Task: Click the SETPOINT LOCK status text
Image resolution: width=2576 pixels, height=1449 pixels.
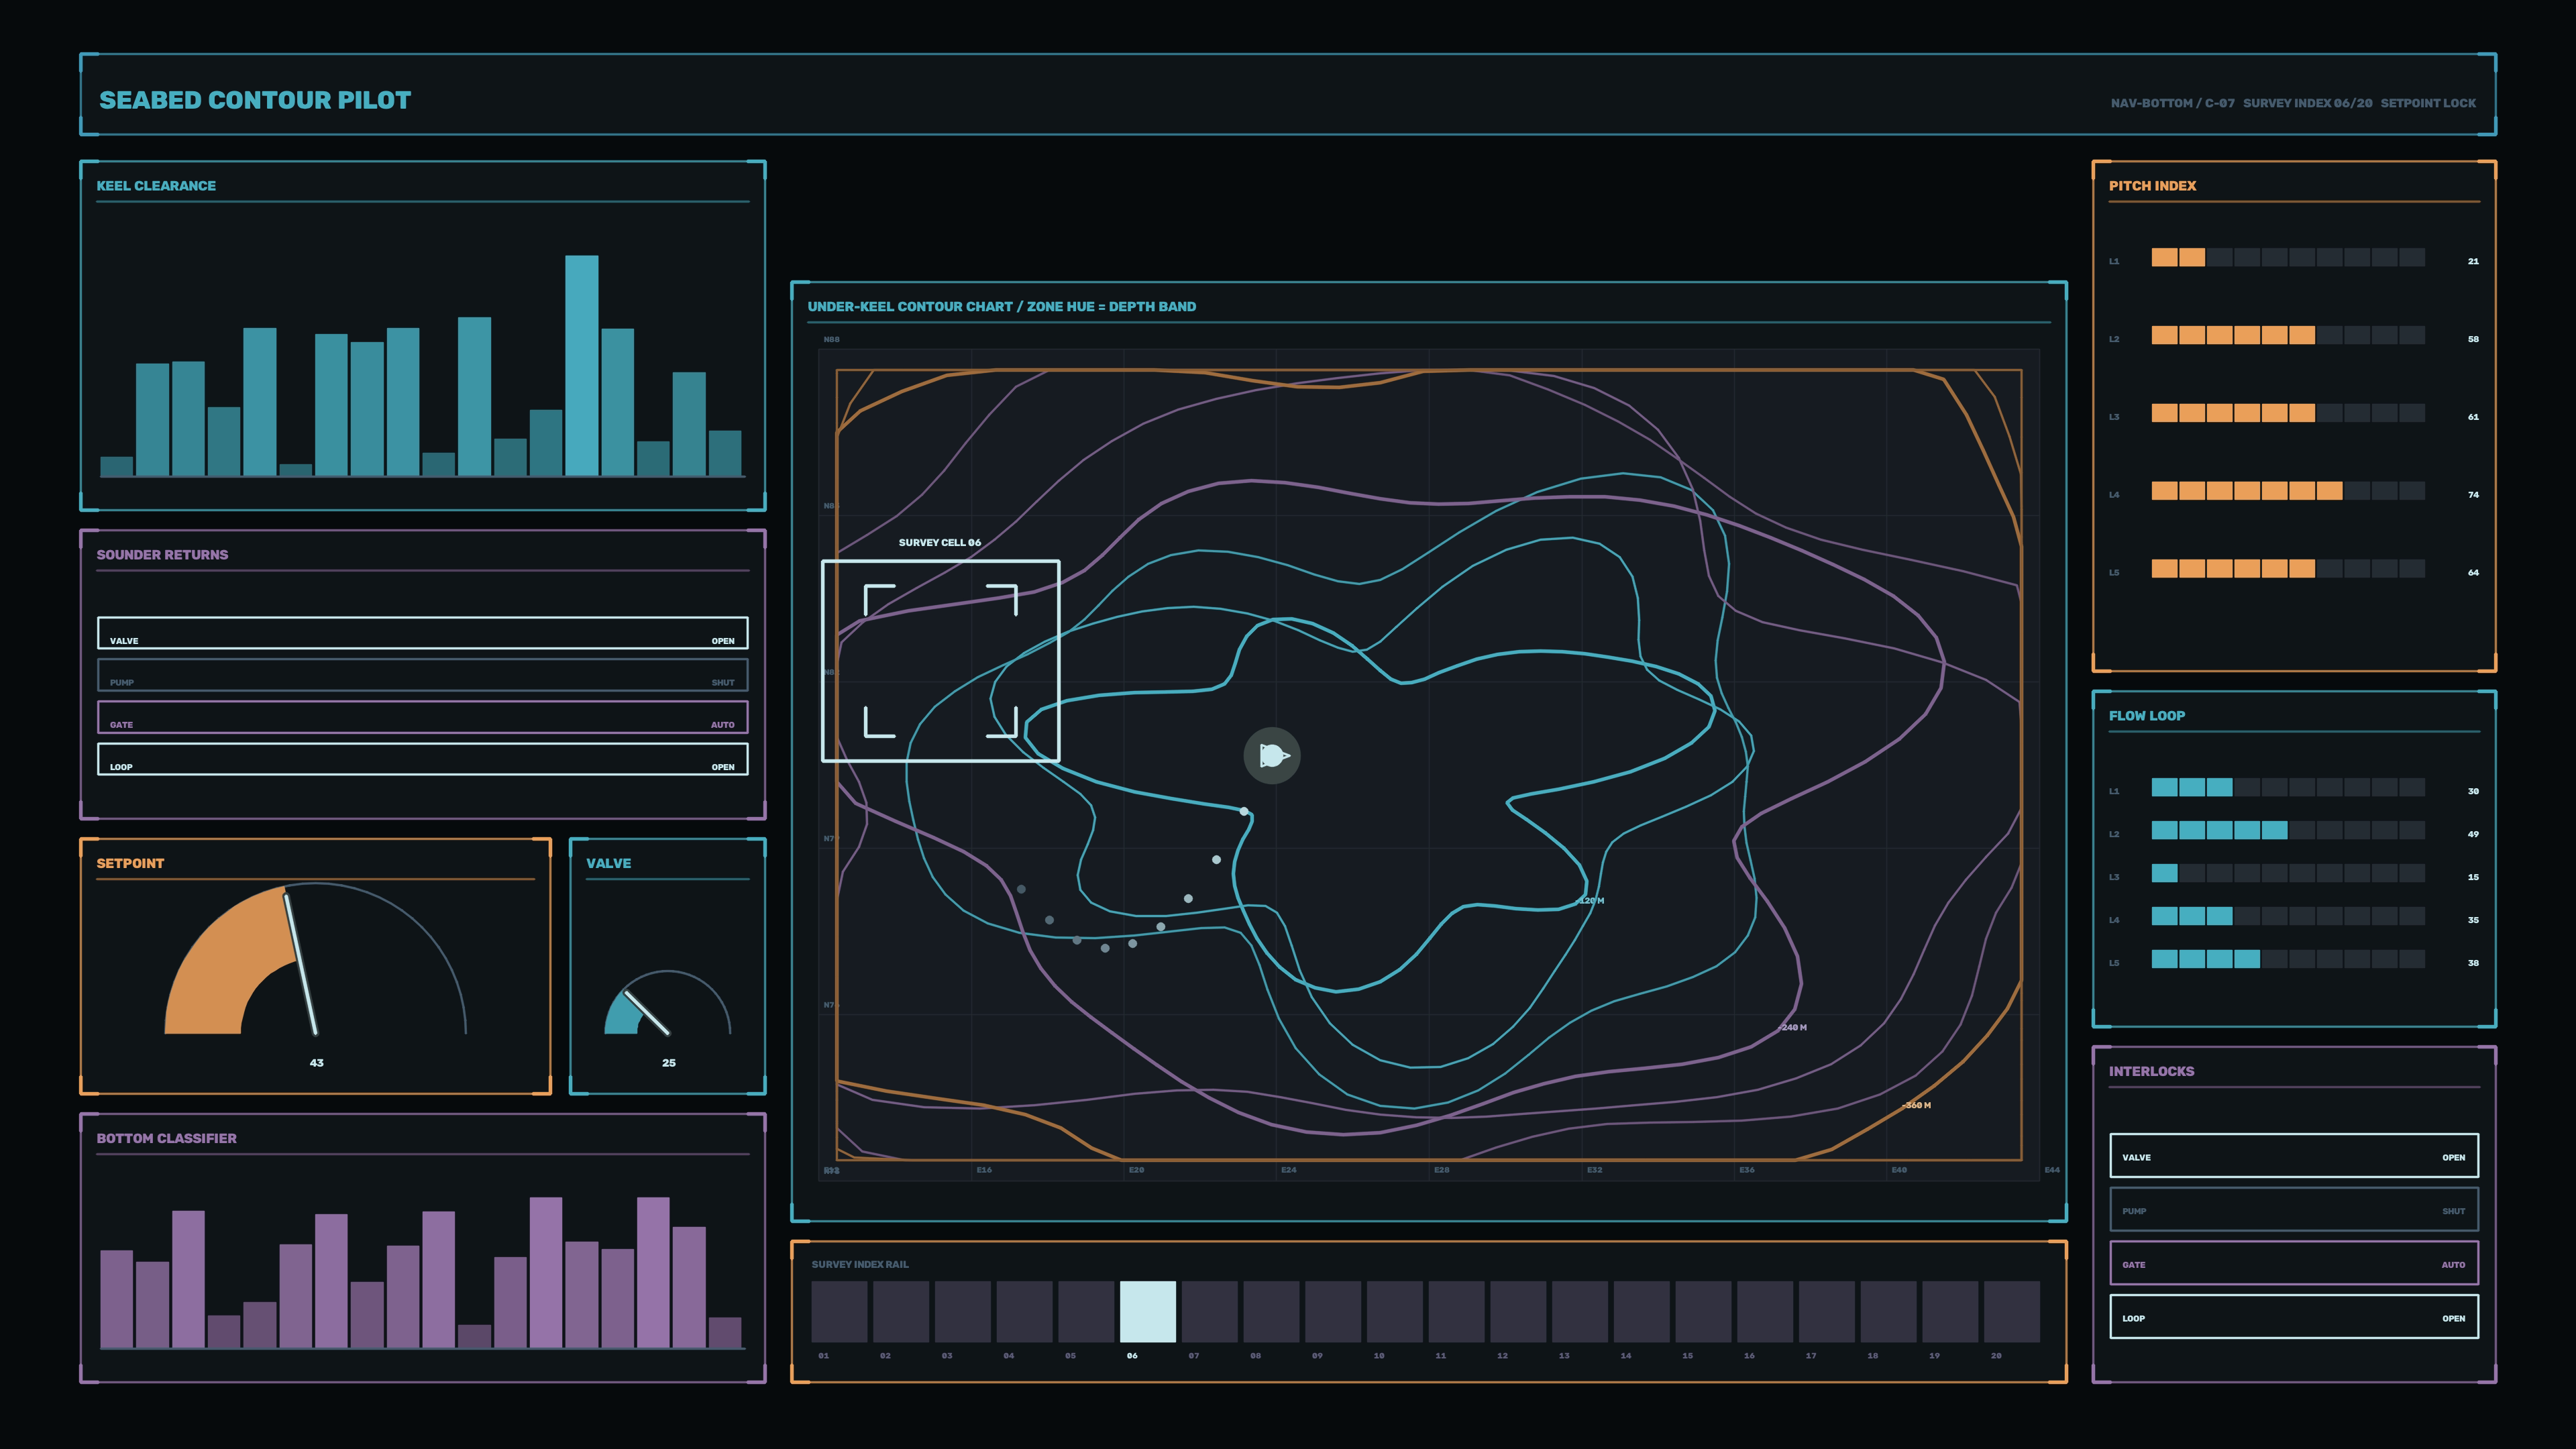Action: [2428, 103]
